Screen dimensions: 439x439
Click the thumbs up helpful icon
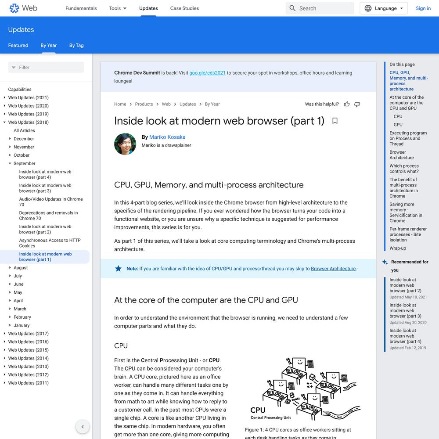coord(347,104)
